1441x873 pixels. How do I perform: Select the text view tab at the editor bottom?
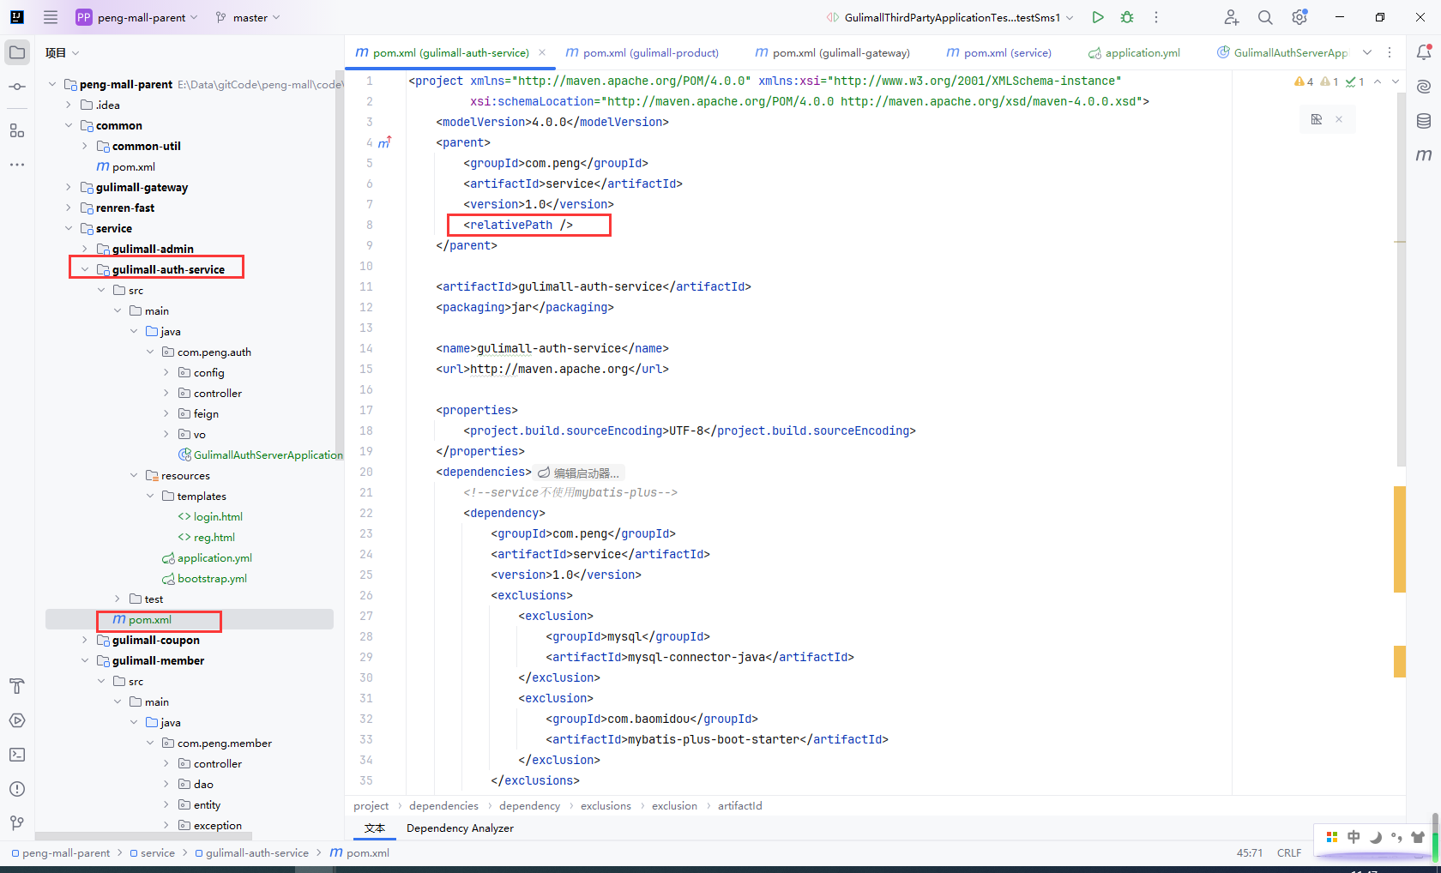pos(375,828)
